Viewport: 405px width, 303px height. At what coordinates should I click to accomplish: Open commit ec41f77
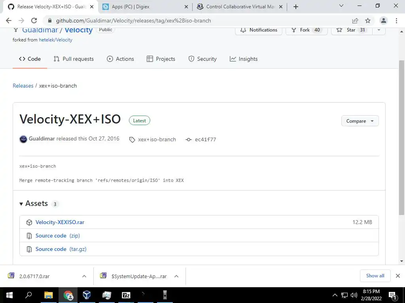click(x=205, y=139)
